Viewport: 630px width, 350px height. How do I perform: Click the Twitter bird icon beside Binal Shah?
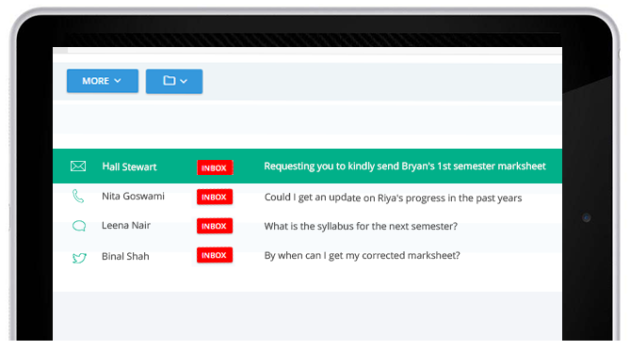(79, 257)
